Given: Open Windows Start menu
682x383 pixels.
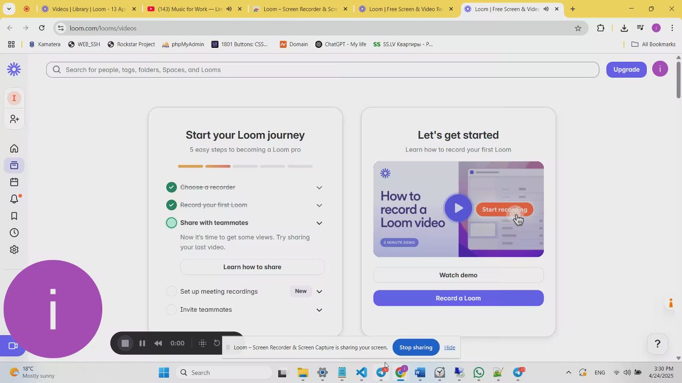Looking at the screenshot, I should (164, 372).
